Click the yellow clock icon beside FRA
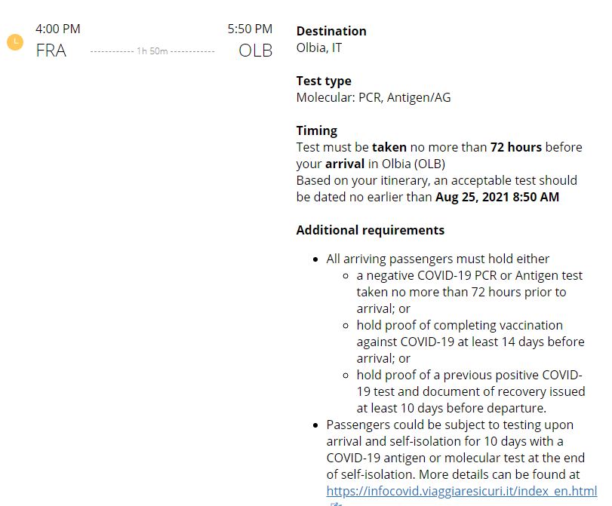The width and height of the screenshot is (612, 506). click(15, 42)
